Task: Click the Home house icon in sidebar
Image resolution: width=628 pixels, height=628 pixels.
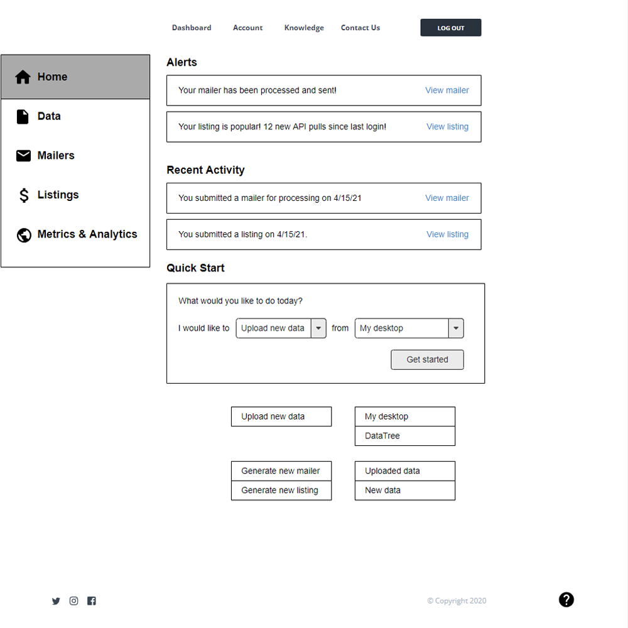Action: 23,77
